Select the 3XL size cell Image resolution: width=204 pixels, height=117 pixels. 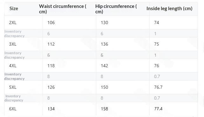click(13, 44)
